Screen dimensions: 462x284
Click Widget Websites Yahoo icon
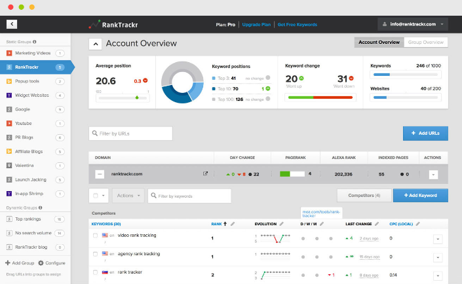point(9,95)
